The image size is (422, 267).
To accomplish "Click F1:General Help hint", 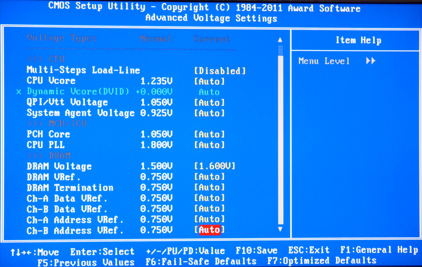I will (x=379, y=250).
